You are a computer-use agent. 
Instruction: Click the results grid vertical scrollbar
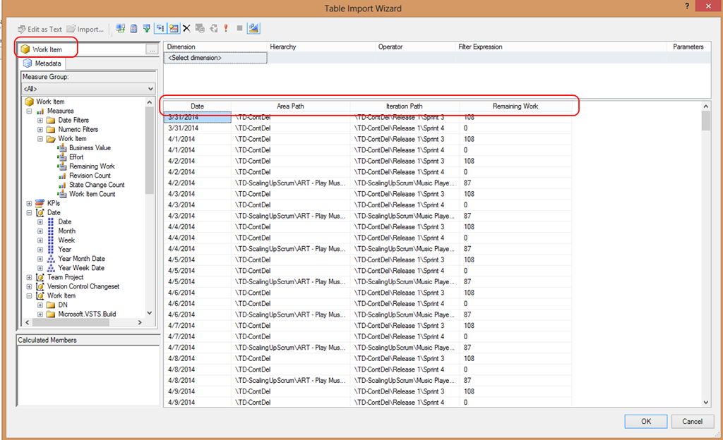coord(706,254)
